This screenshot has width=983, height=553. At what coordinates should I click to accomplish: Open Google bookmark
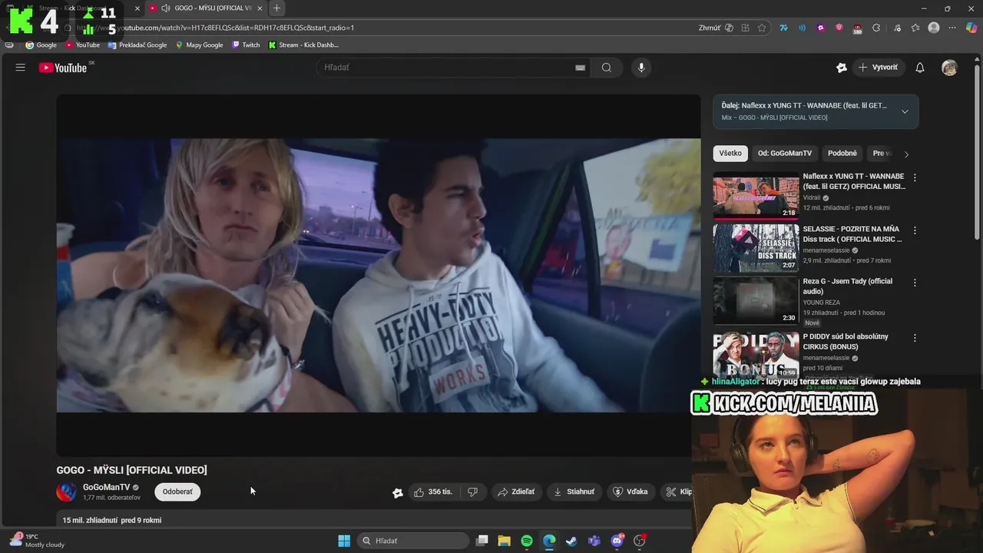click(x=41, y=45)
